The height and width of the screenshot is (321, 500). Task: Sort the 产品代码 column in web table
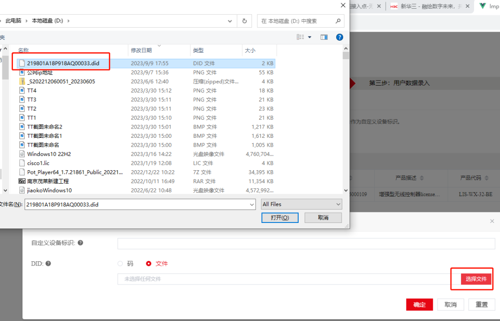[x=487, y=178]
